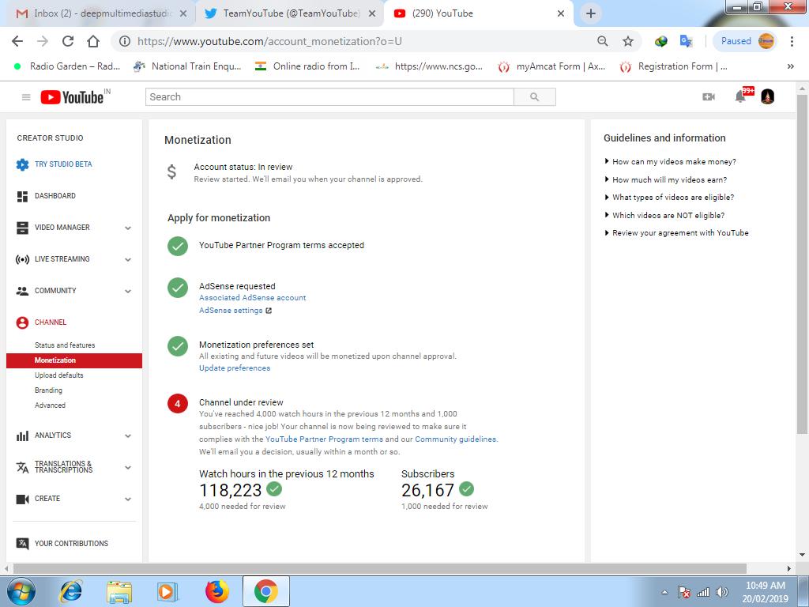
Task: Click the Paused profile button
Action: [x=745, y=41]
